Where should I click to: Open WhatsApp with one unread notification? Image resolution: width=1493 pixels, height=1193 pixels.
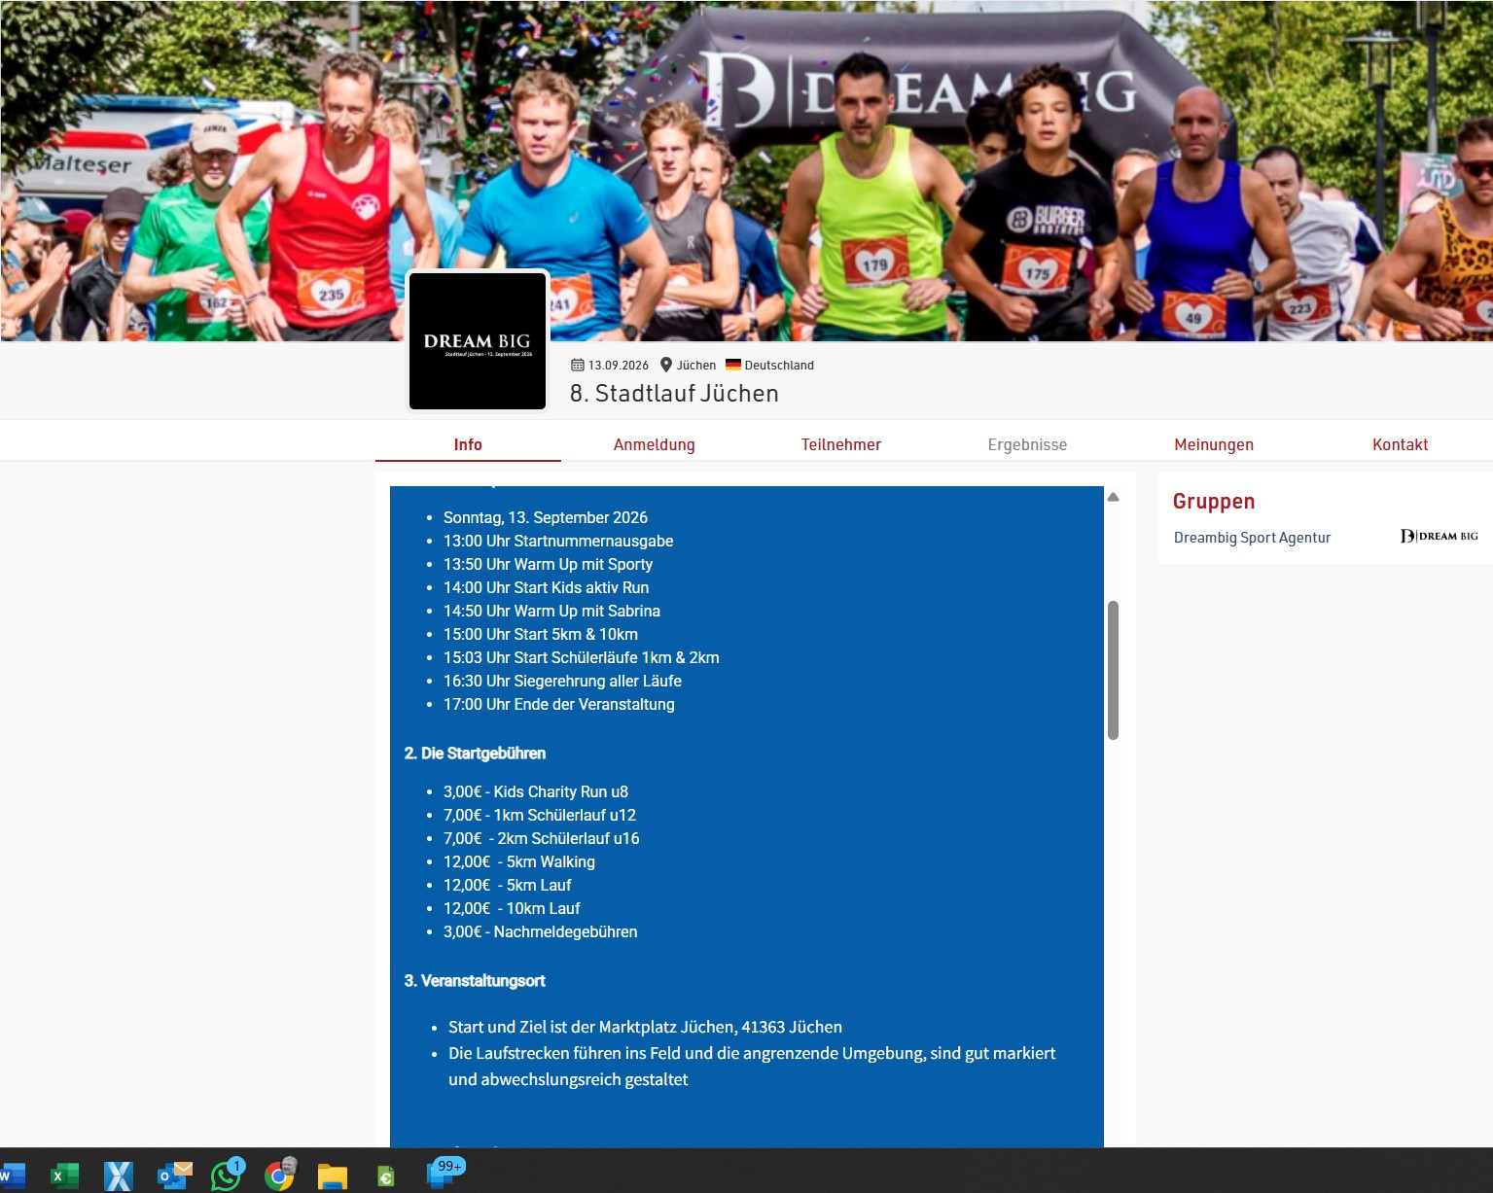click(x=227, y=1175)
